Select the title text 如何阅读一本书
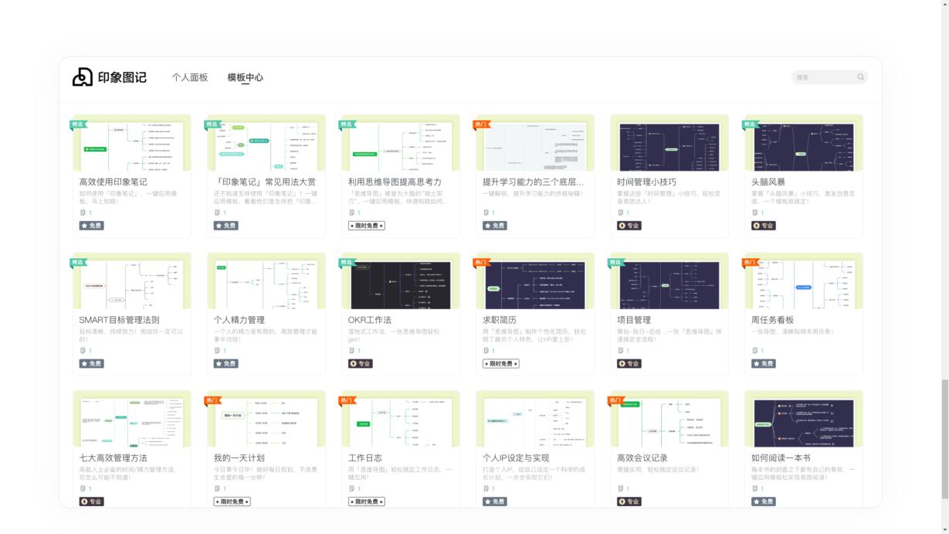Screen dimensions: 949x534 [781, 458]
